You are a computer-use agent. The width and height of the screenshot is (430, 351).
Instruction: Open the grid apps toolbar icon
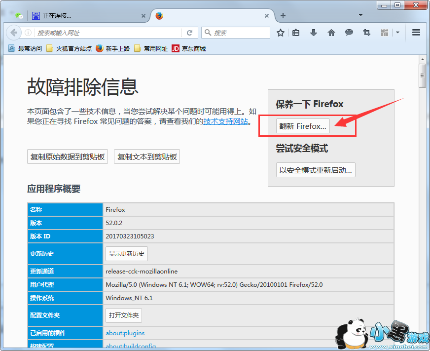pos(385,33)
